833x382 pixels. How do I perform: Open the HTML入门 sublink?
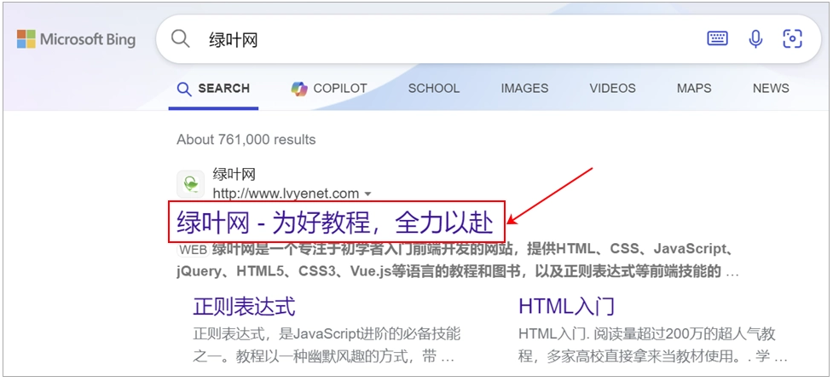click(566, 307)
